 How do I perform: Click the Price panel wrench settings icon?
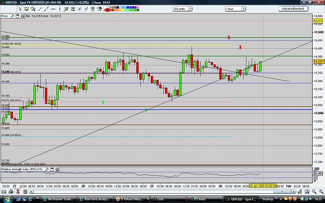(12, 16)
